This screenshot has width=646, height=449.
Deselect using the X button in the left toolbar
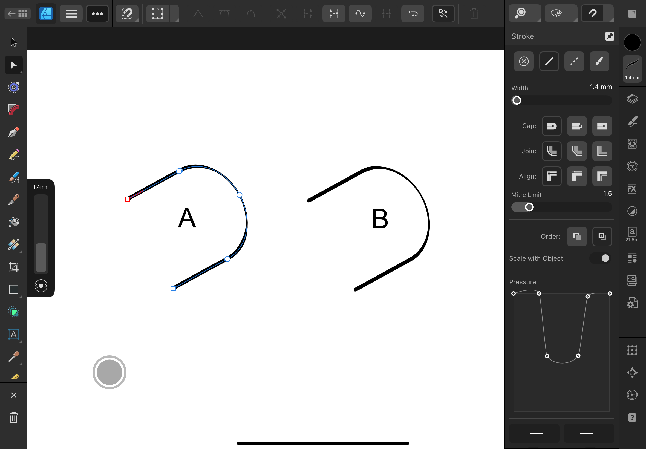13,395
